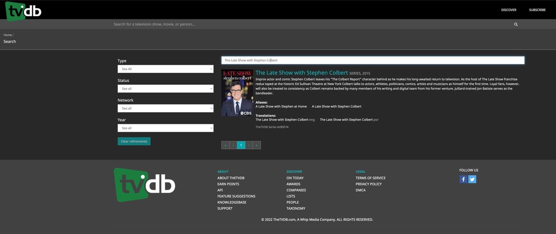The image size is (556, 234).
Task: Click the Late Show poster thumbnail
Action: [237, 93]
